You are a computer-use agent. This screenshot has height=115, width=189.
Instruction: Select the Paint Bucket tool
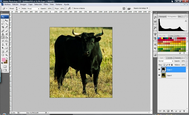7,37
